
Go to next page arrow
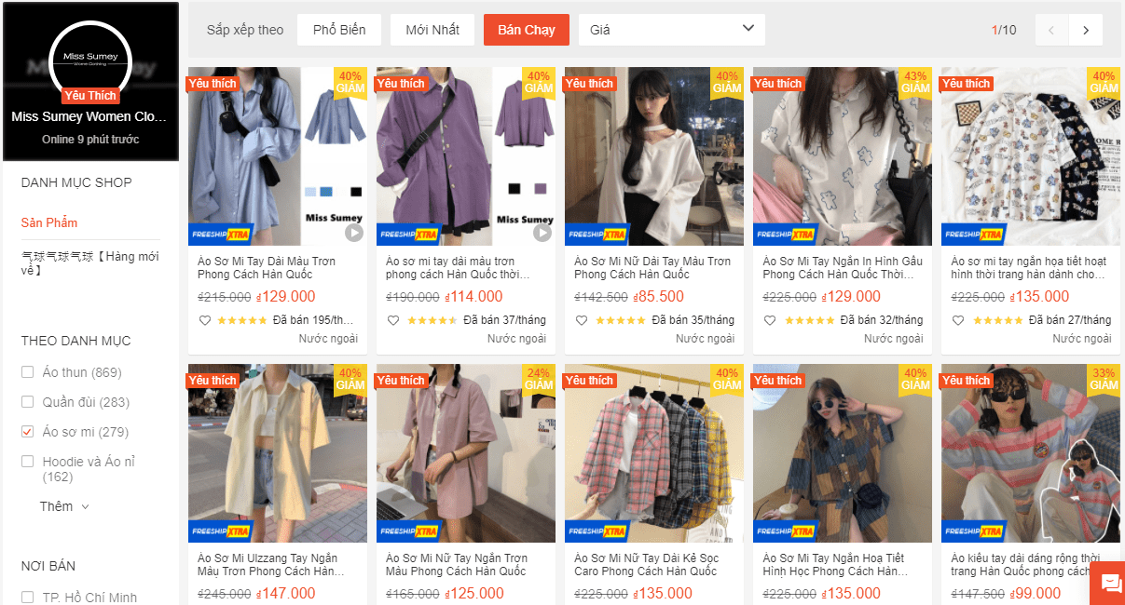click(x=1086, y=30)
